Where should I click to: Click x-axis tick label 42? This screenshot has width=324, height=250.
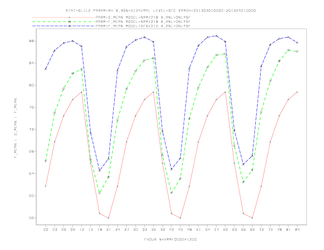[171, 230]
